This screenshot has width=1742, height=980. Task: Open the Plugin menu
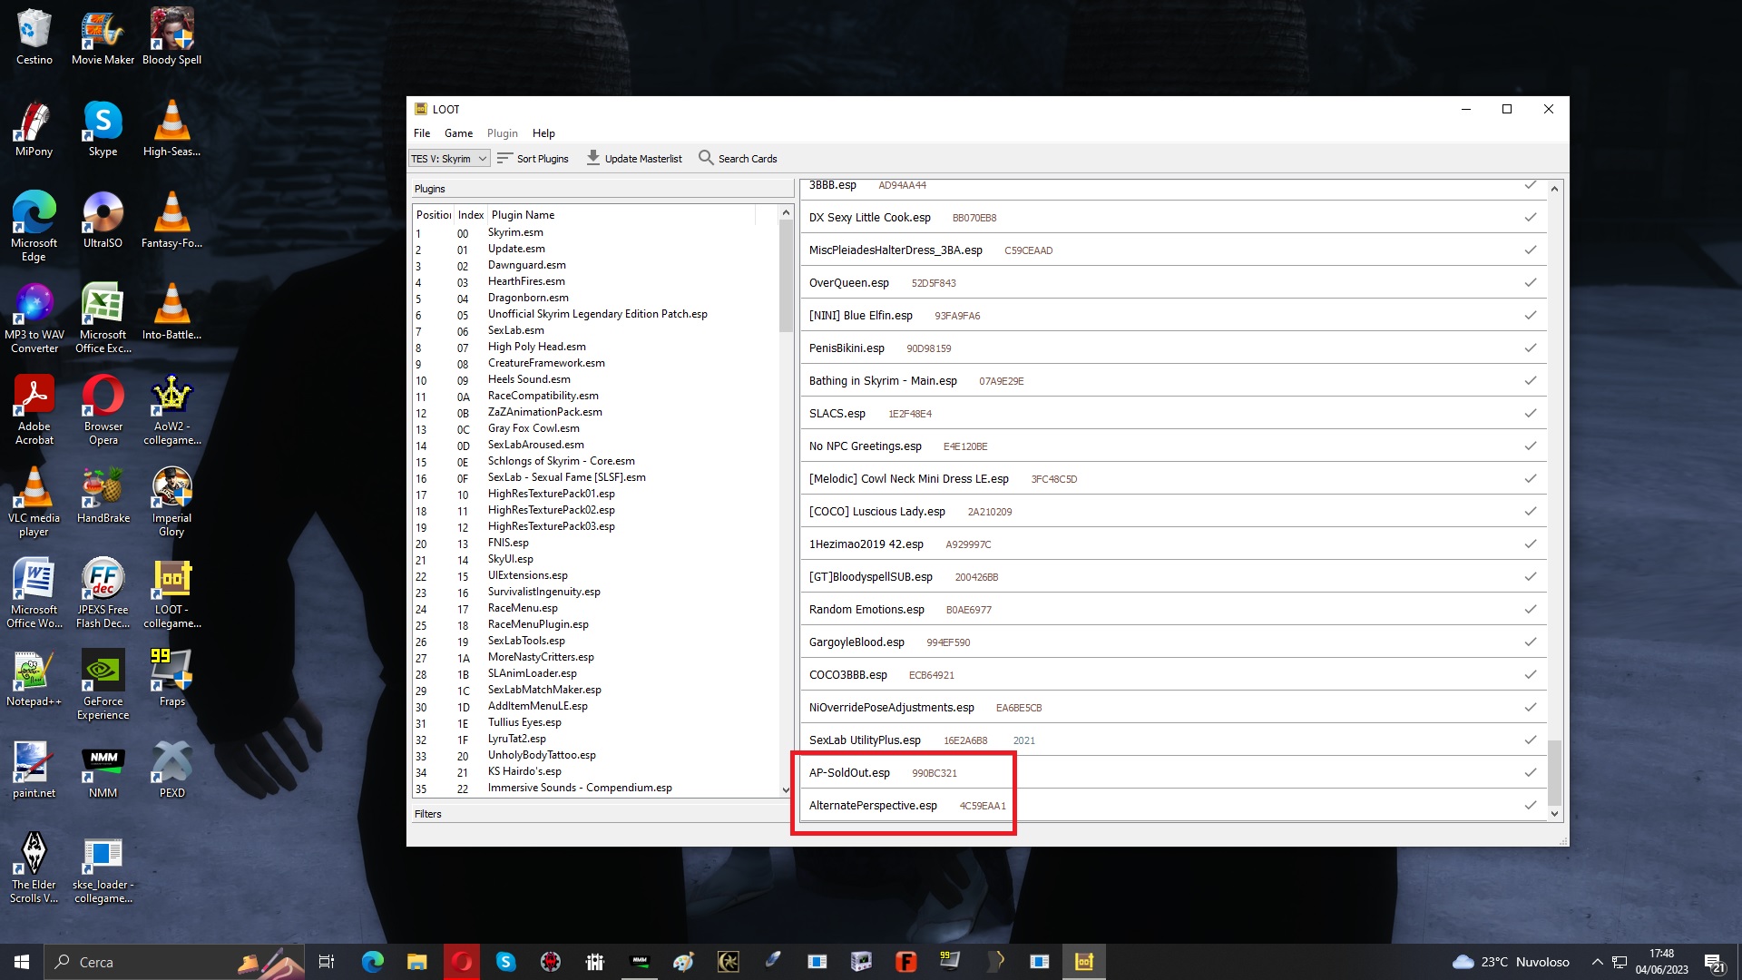pyautogui.click(x=502, y=133)
